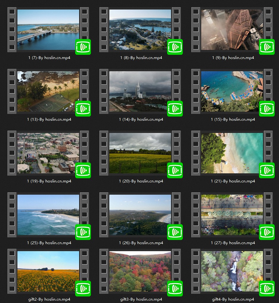Select the waterfall gorge thumbnail gift4
Screen dimensions: 279x303
tap(232, 271)
